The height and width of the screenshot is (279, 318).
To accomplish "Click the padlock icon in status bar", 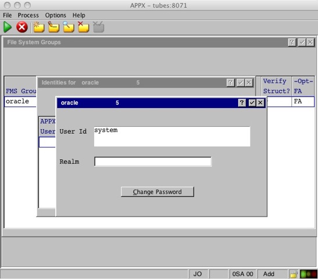I will tap(294, 274).
